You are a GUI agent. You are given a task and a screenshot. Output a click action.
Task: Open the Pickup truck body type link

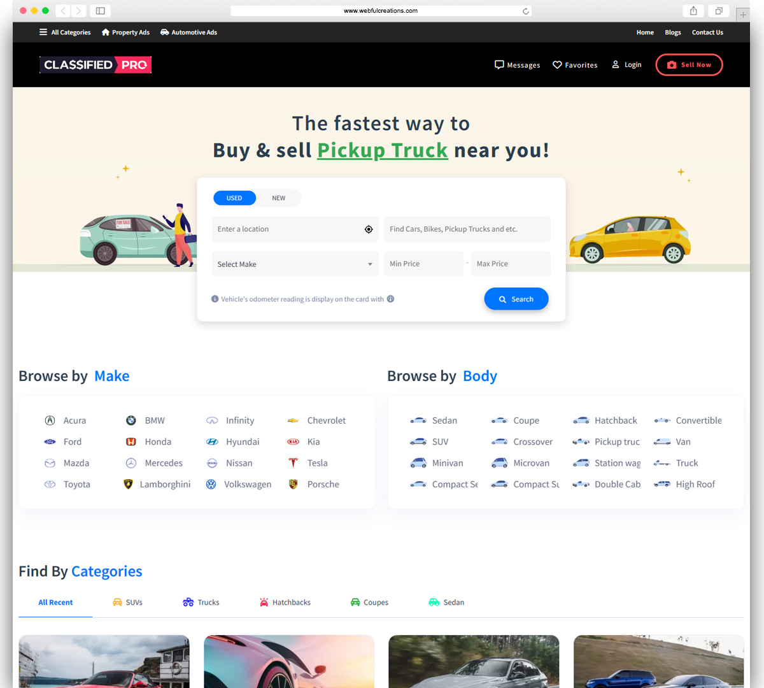(x=616, y=442)
